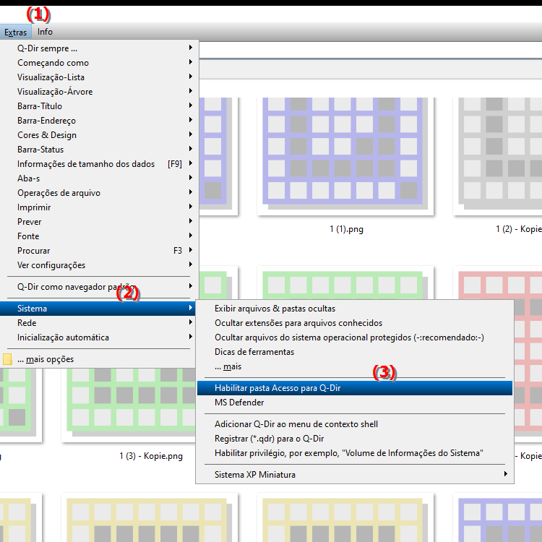542x542 pixels.
Task: Open the Info menu
Action: point(45,32)
